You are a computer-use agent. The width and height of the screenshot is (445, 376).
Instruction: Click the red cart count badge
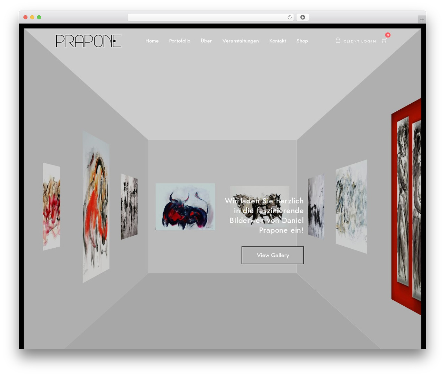pyautogui.click(x=388, y=35)
